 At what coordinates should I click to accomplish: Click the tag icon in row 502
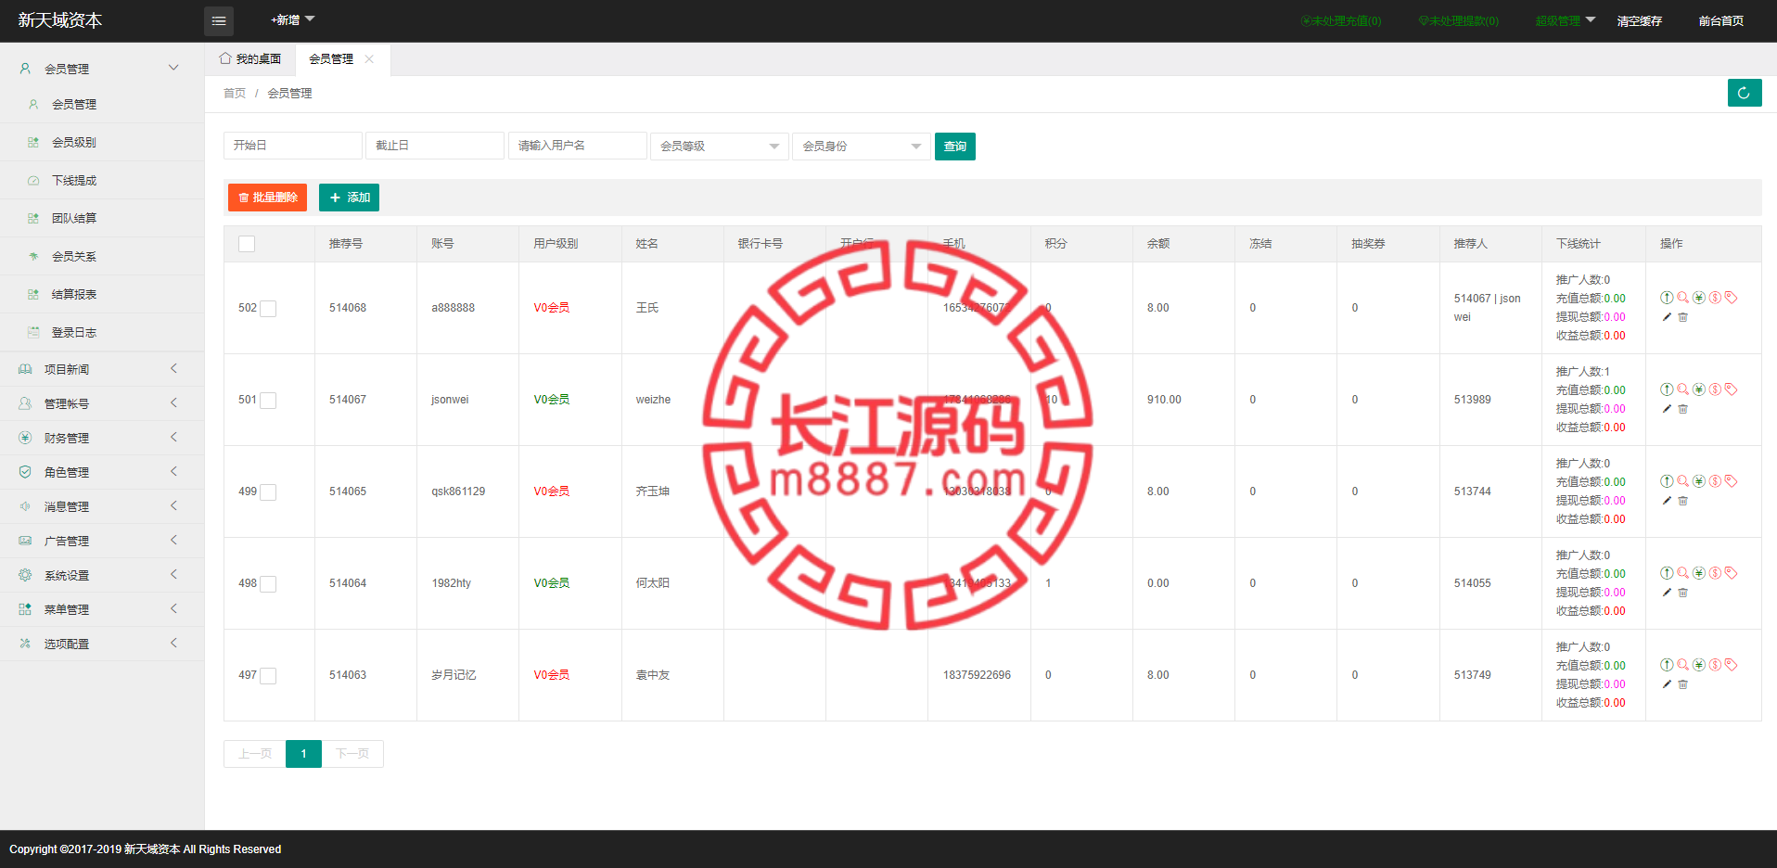tap(1731, 298)
